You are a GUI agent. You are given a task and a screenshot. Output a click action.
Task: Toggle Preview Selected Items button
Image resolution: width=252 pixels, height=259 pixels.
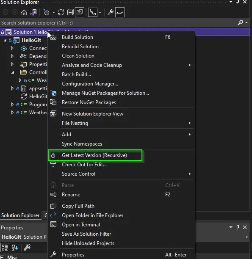pos(120,12)
